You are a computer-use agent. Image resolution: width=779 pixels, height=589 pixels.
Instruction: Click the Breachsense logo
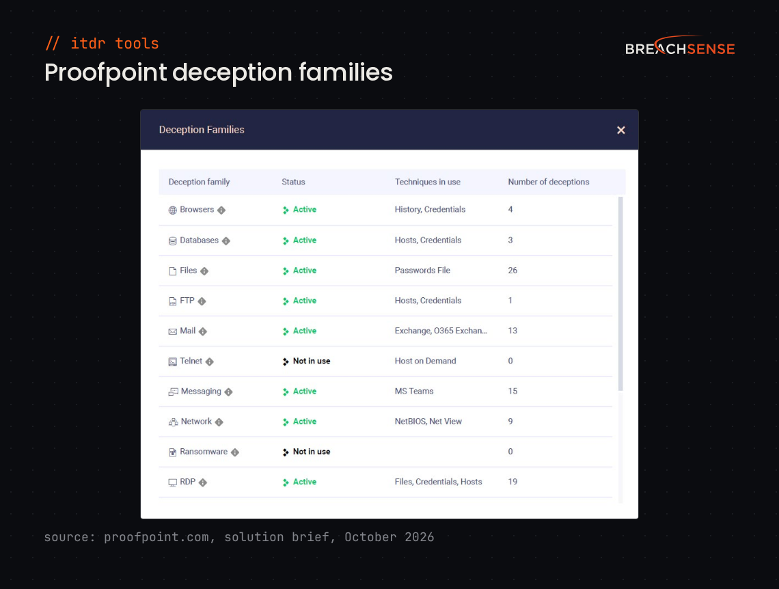tap(680, 46)
